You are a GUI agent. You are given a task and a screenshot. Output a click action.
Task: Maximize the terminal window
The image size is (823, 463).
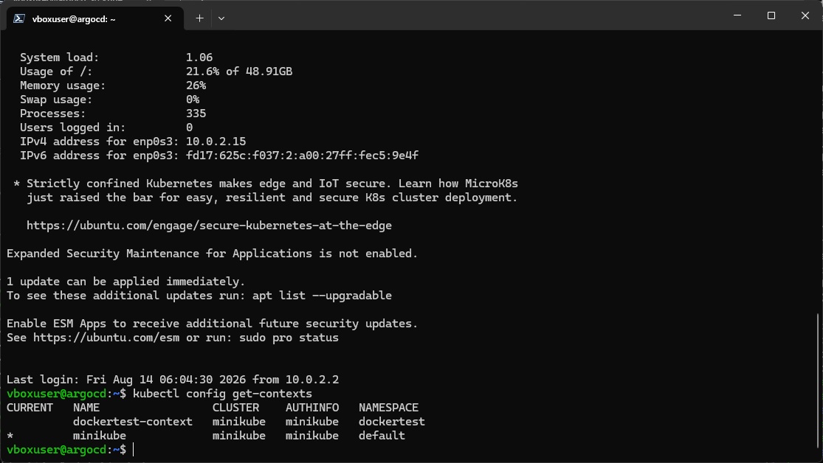(771, 15)
